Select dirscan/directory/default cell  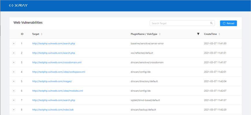144,81
